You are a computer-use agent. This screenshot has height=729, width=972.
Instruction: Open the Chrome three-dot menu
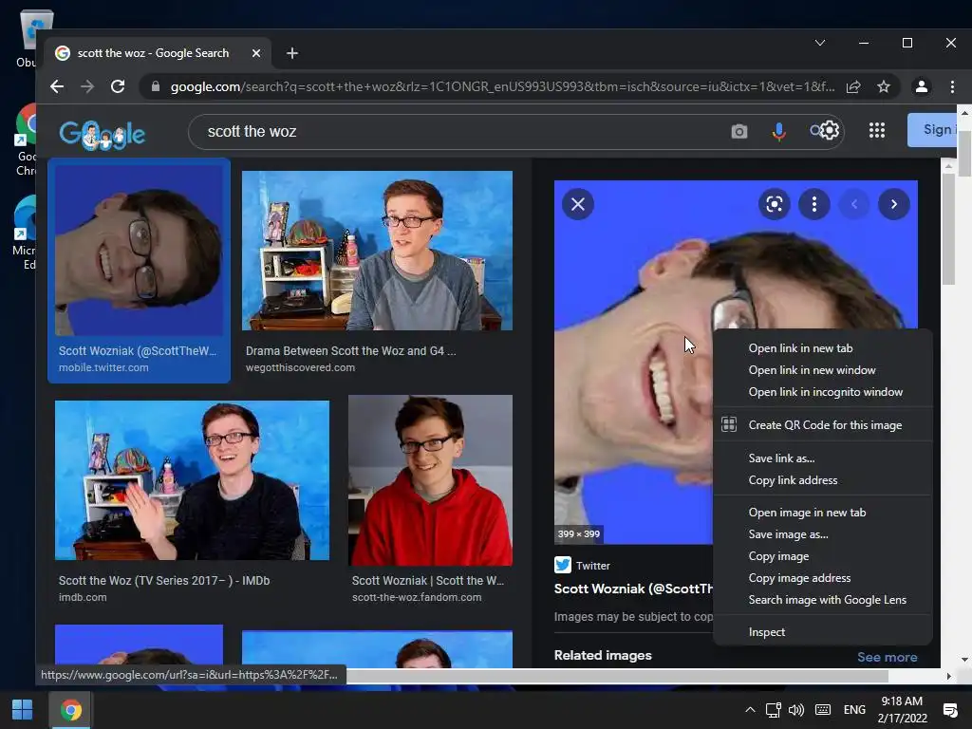point(952,86)
